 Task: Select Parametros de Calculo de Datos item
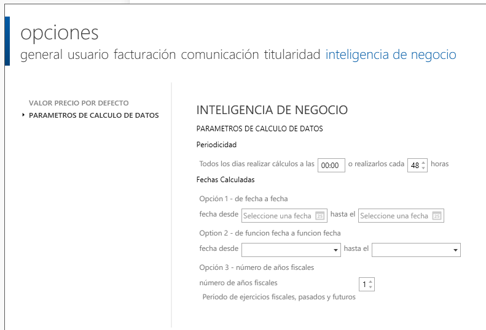93,115
